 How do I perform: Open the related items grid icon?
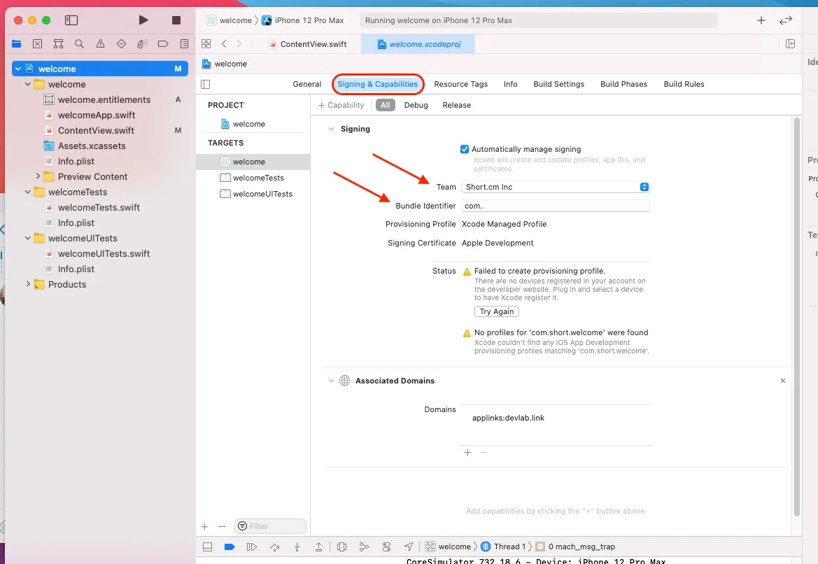(206, 44)
